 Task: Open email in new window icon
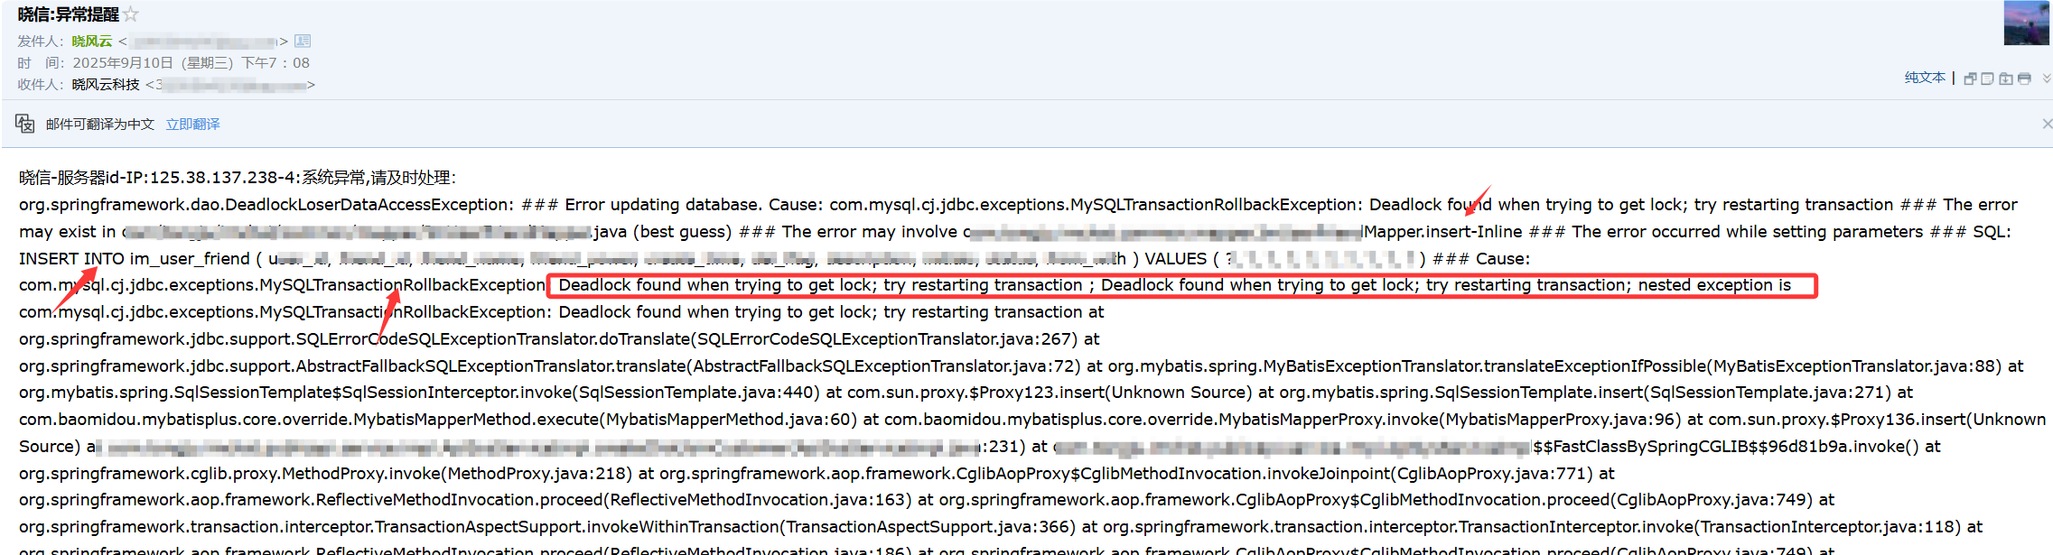click(x=1970, y=79)
